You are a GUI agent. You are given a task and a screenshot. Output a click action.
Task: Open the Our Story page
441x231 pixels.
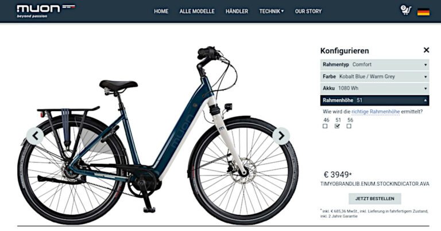pyautogui.click(x=308, y=11)
